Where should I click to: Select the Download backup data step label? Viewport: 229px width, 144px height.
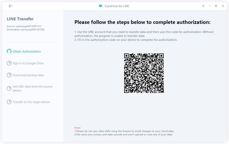[x=28, y=75]
